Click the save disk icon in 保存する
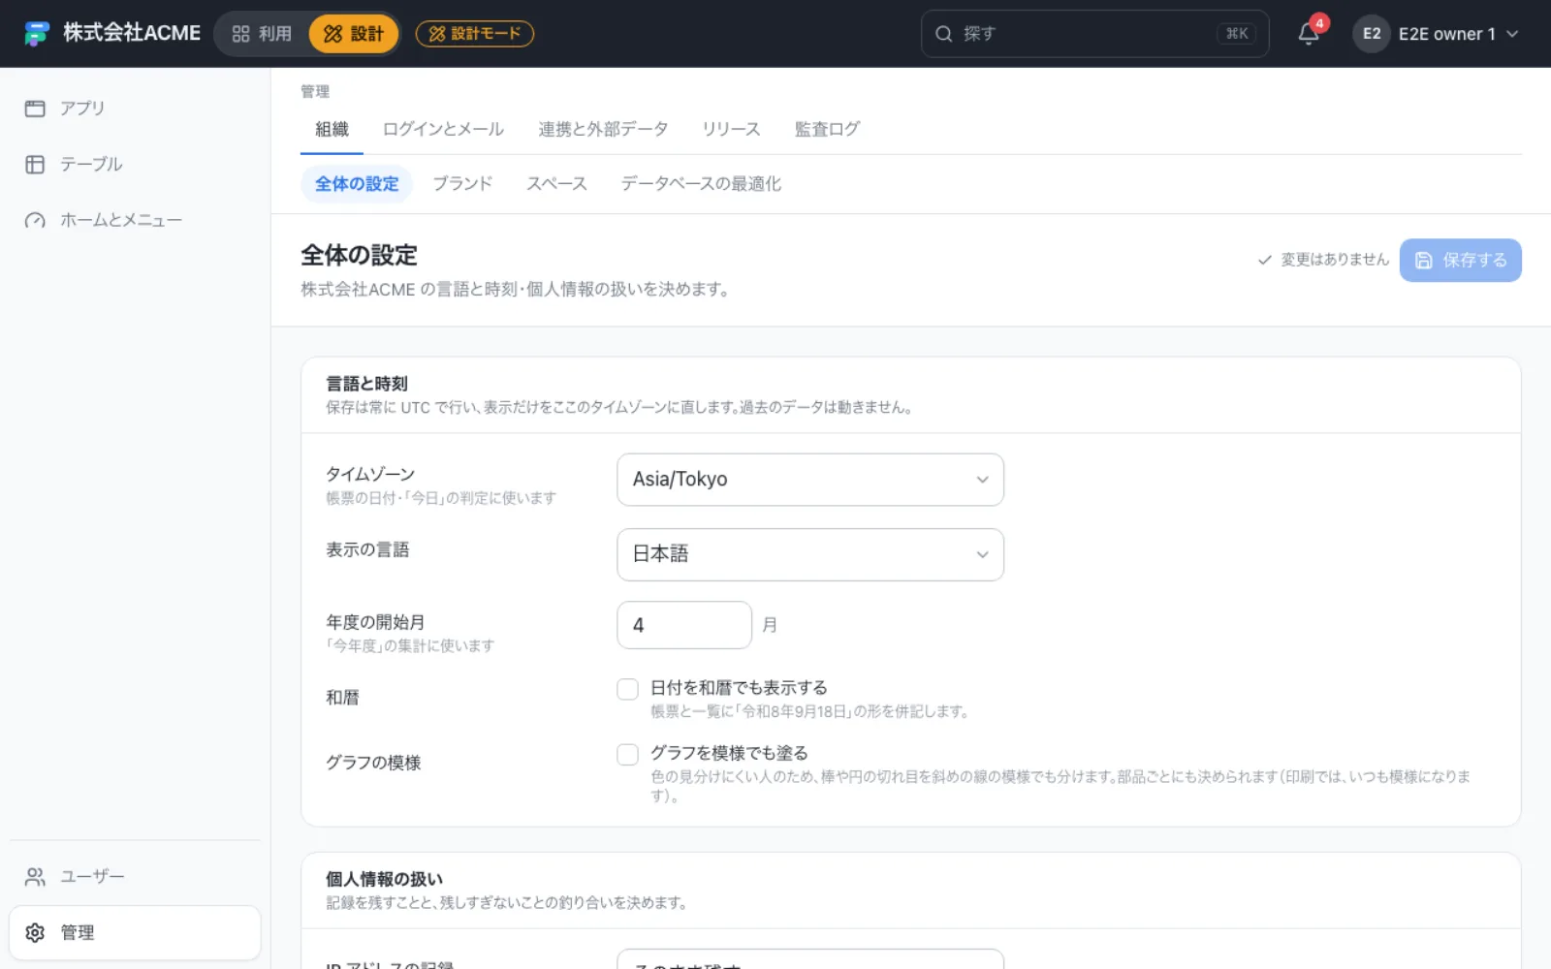This screenshot has width=1551, height=969. pyautogui.click(x=1424, y=261)
